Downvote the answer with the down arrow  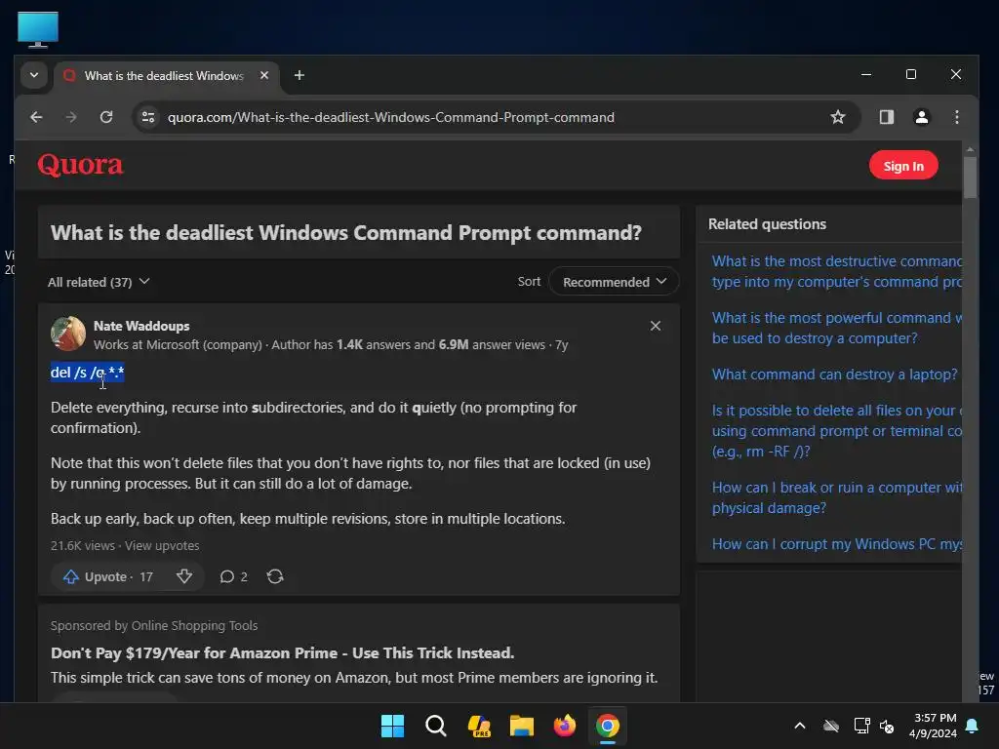point(184,576)
